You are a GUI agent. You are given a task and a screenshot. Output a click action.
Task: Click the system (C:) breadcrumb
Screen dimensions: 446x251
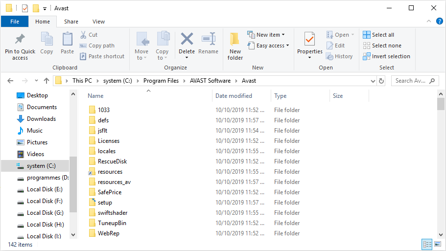117,81
